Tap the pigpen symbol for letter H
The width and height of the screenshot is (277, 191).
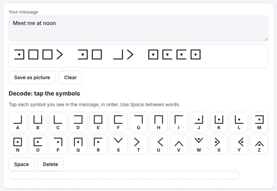click(x=159, y=122)
